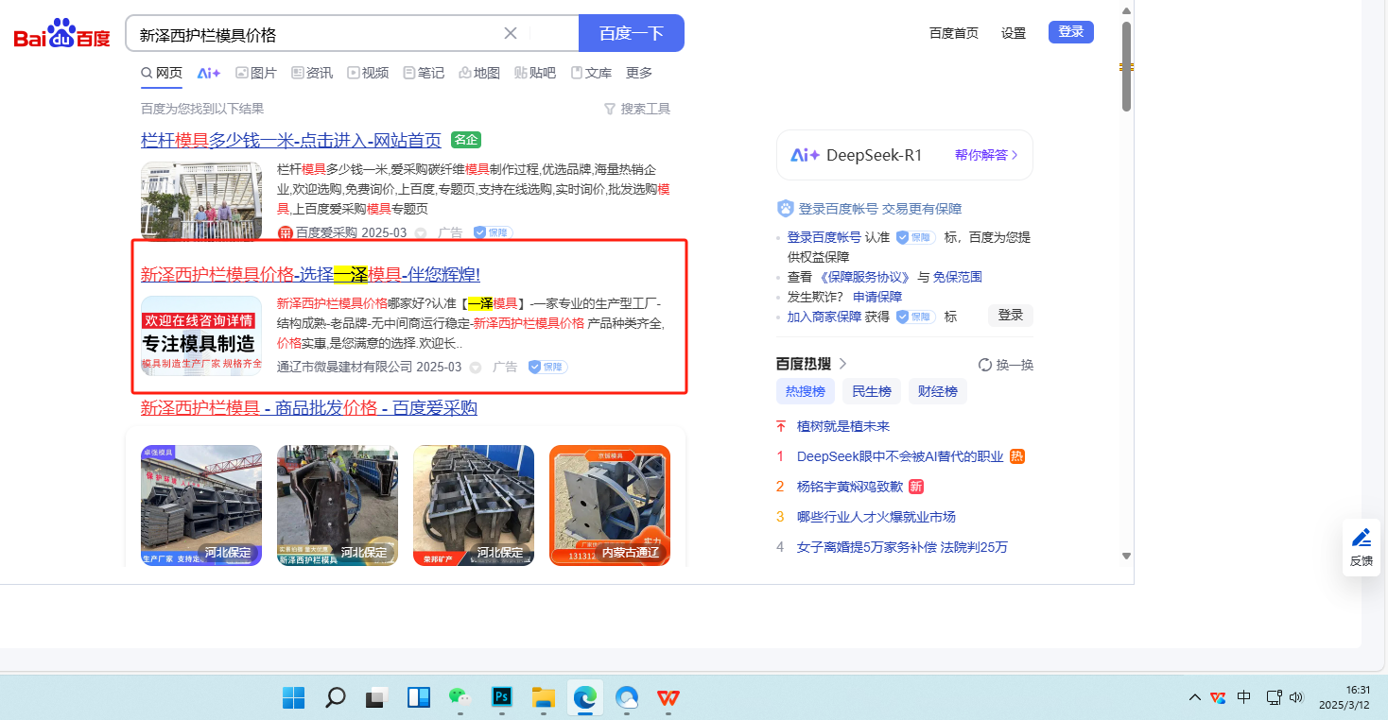This screenshot has height=720, width=1388.
Task: Show hidden system tray icons
Action: pos(1195,697)
